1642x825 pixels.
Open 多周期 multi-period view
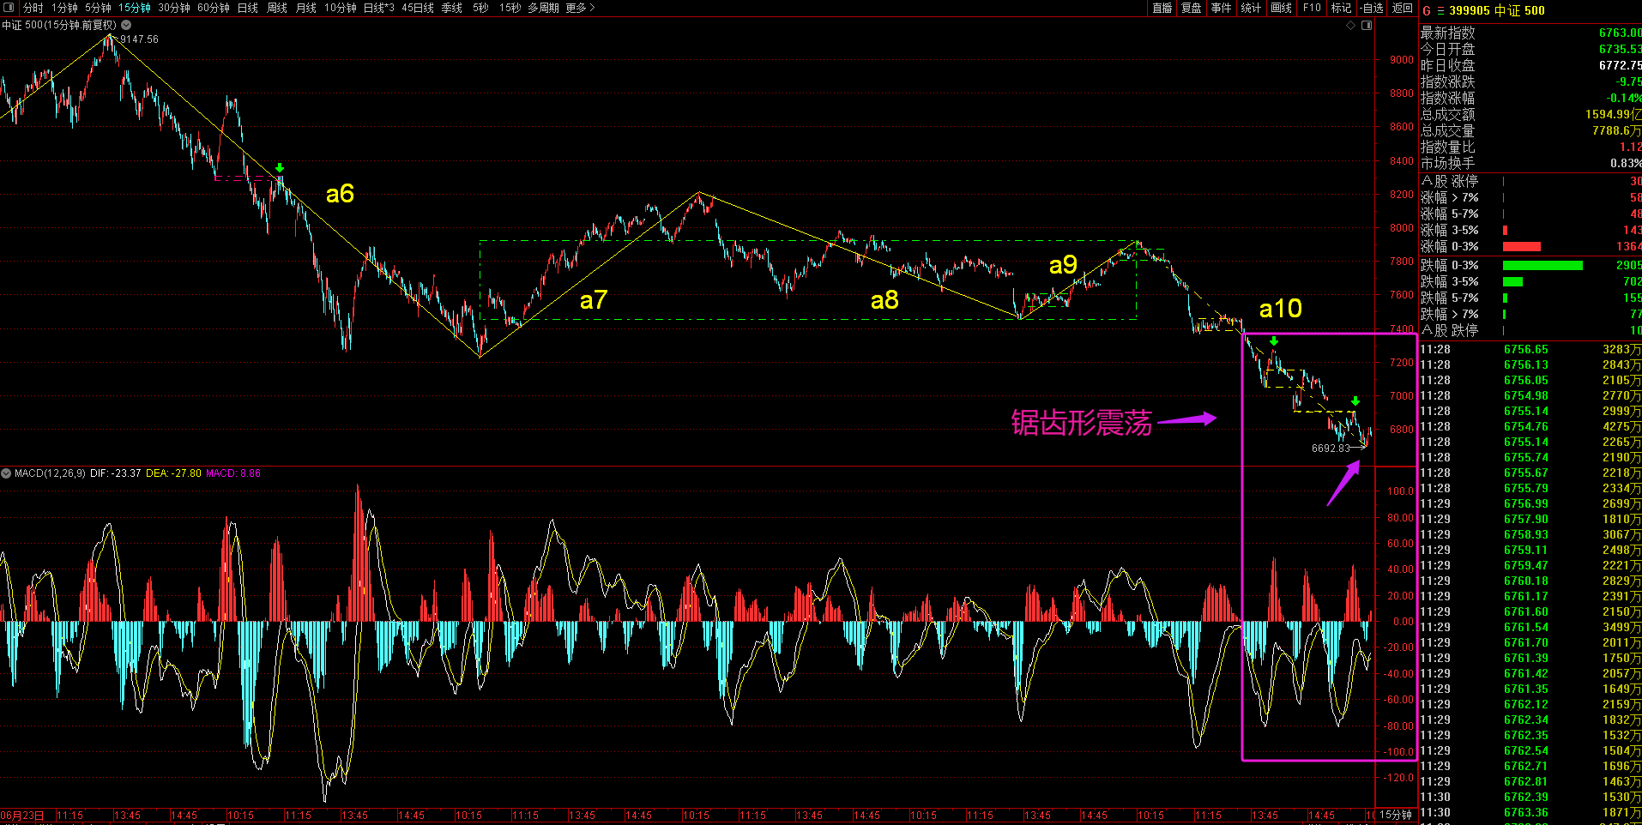pos(543,8)
